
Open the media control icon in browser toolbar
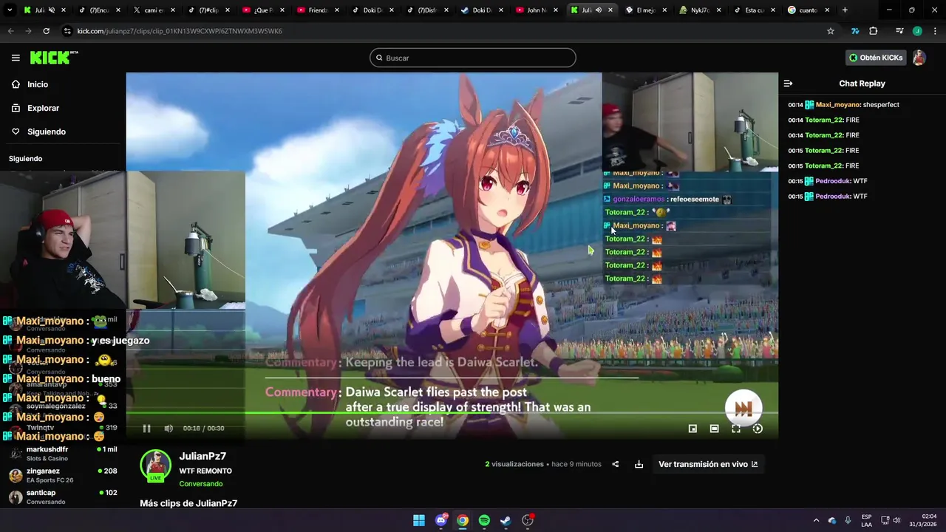[x=899, y=31]
